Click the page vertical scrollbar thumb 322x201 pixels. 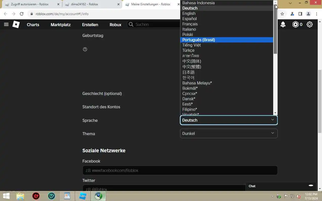[x=320, y=101]
